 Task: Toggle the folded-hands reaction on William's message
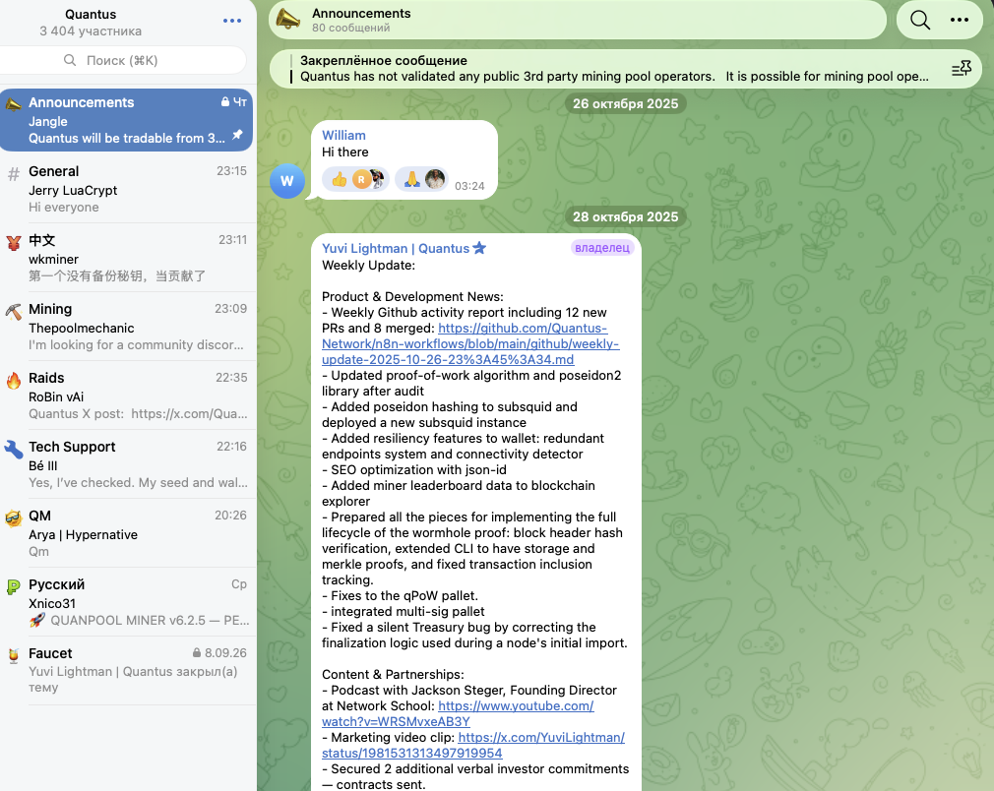click(421, 179)
